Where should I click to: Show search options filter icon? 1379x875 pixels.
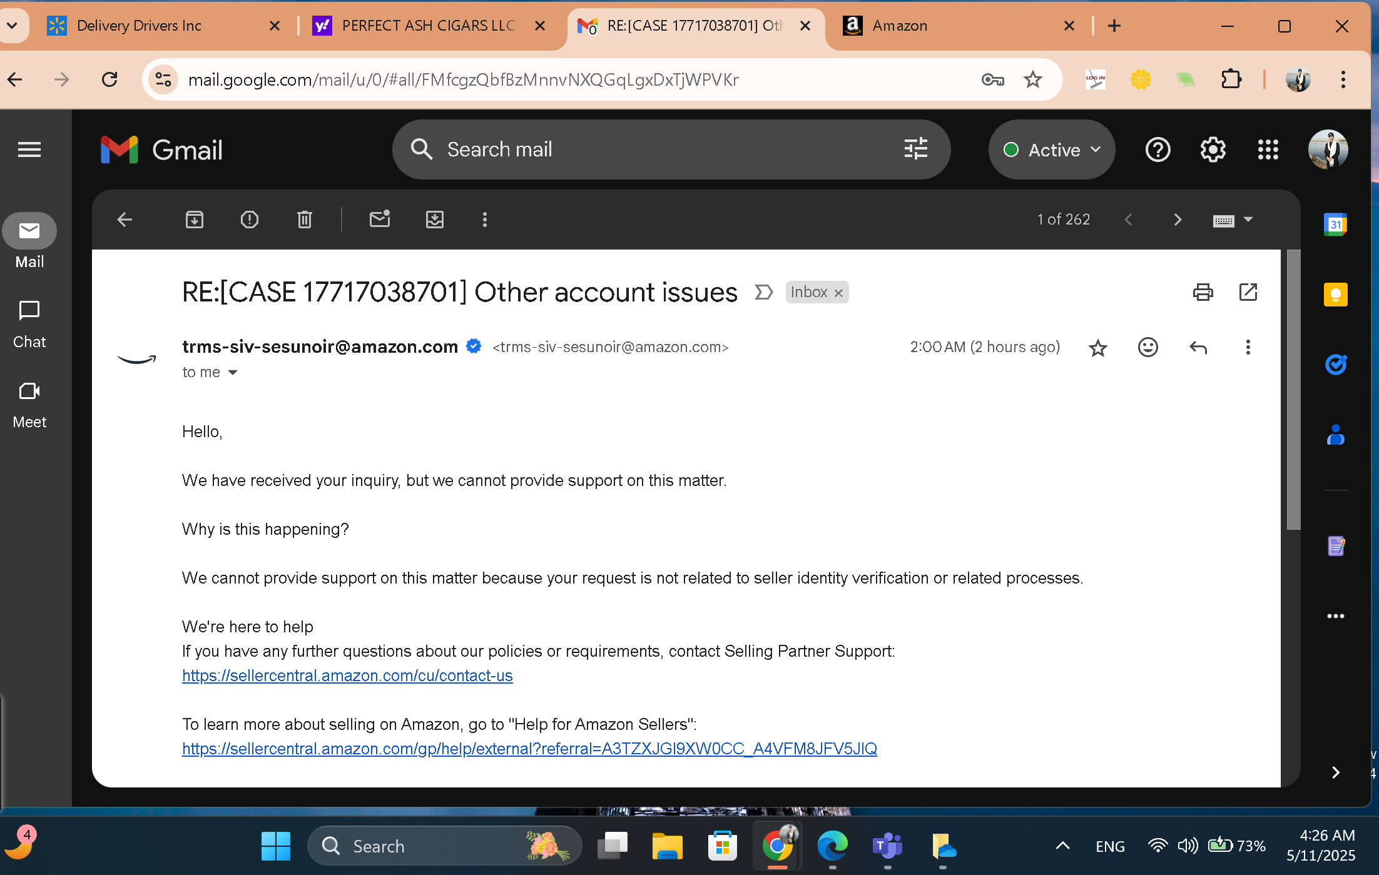916,149
